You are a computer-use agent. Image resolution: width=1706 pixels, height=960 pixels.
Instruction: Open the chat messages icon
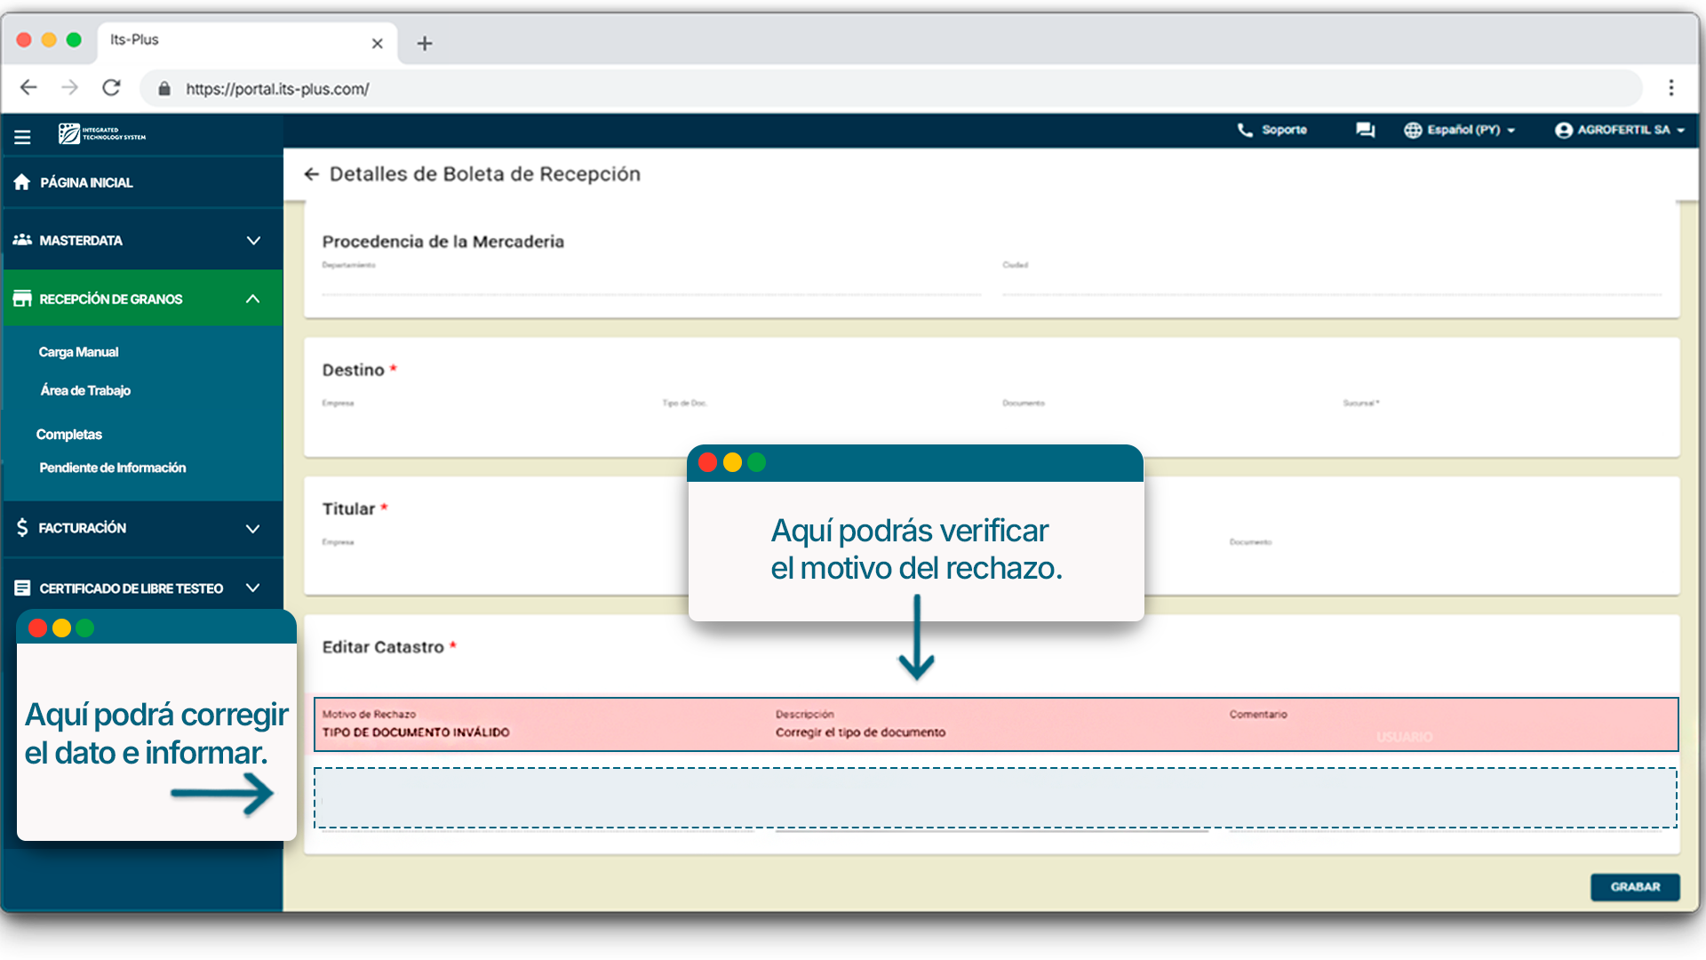coord(1365,130)
